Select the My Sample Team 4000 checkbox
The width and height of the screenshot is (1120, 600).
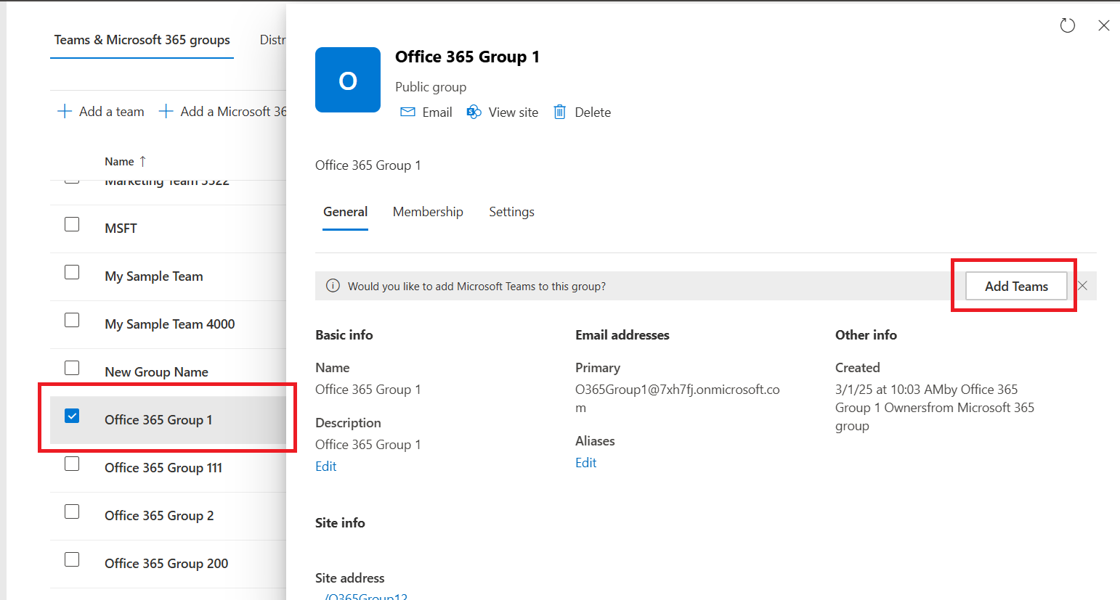pos(72,320)
